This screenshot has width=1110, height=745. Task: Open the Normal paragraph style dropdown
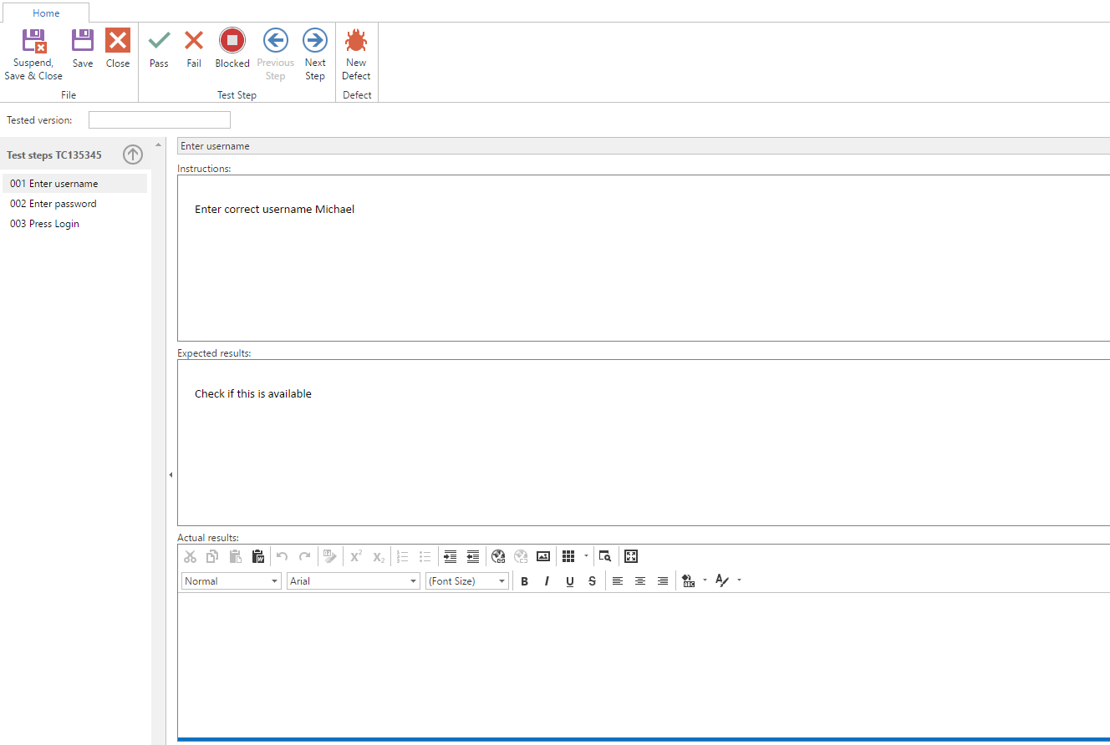point(231,581)
